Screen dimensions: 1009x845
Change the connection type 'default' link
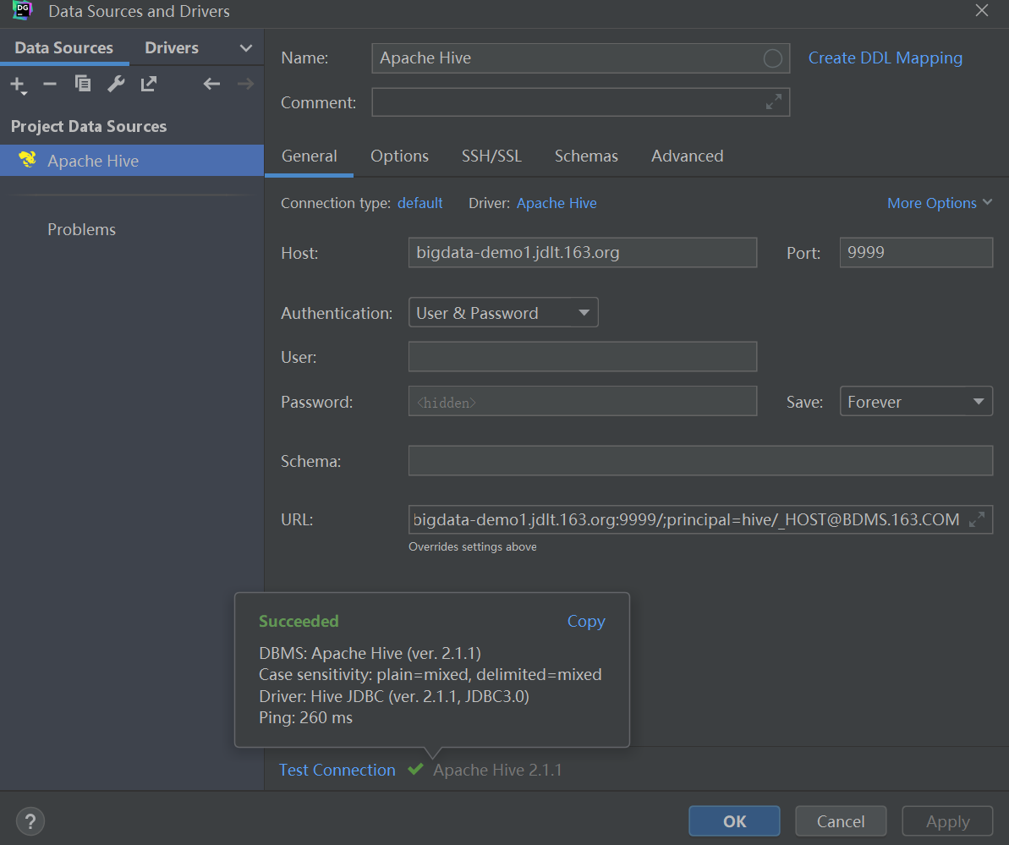tap(420, 203)
